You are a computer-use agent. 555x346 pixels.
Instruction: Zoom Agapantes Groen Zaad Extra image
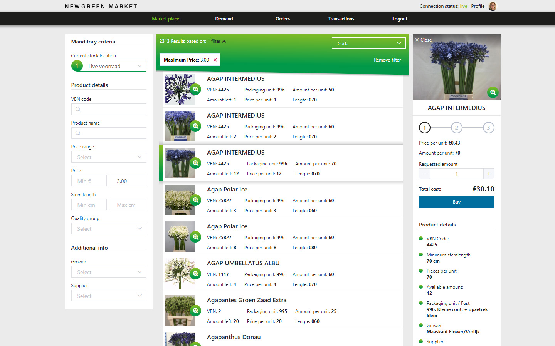[196, 311]
